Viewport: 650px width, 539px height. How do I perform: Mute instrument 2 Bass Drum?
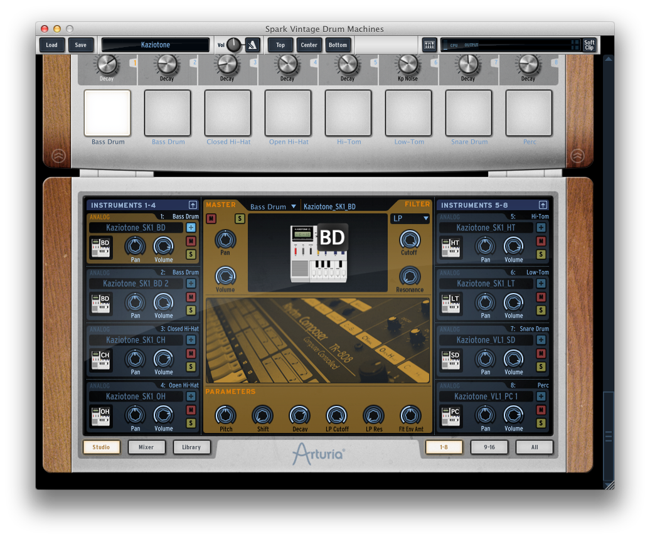pos(191,297)
